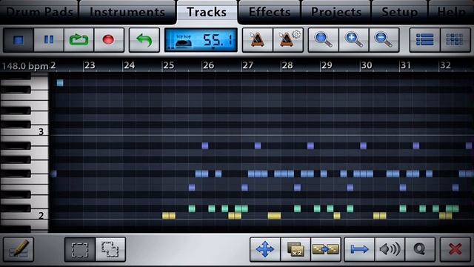This screenshot has width=474, height=267.
Task: Jump to bar 29 on the timeline
Action: click(327, 65)
